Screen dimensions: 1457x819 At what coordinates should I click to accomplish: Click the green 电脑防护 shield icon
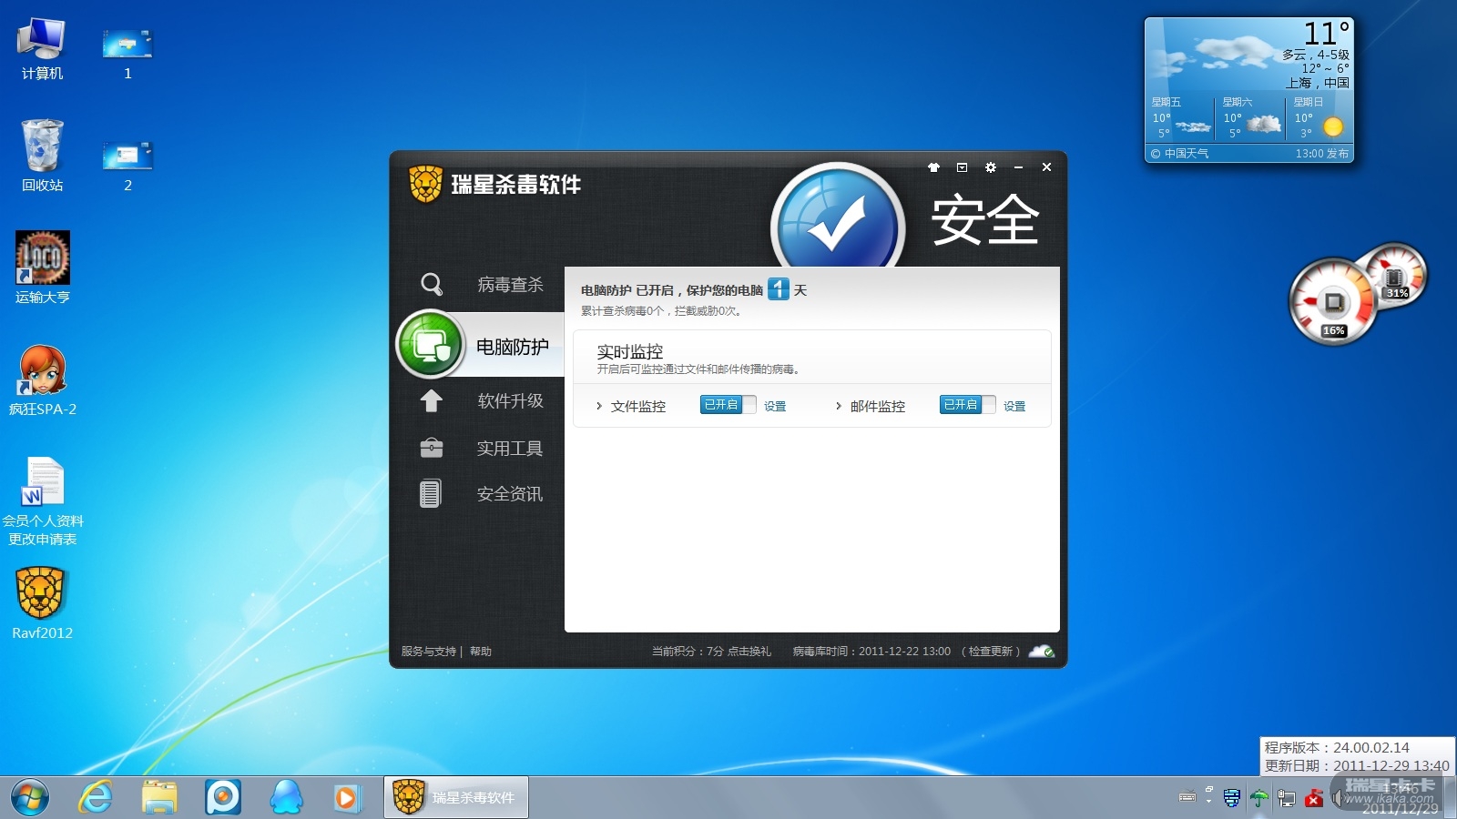click(x=431, y=345)
